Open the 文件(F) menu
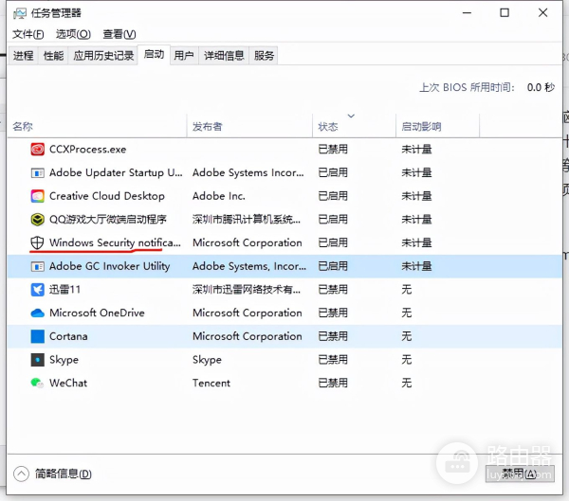The height and width of the screenshot is (501, 569). 28,34
